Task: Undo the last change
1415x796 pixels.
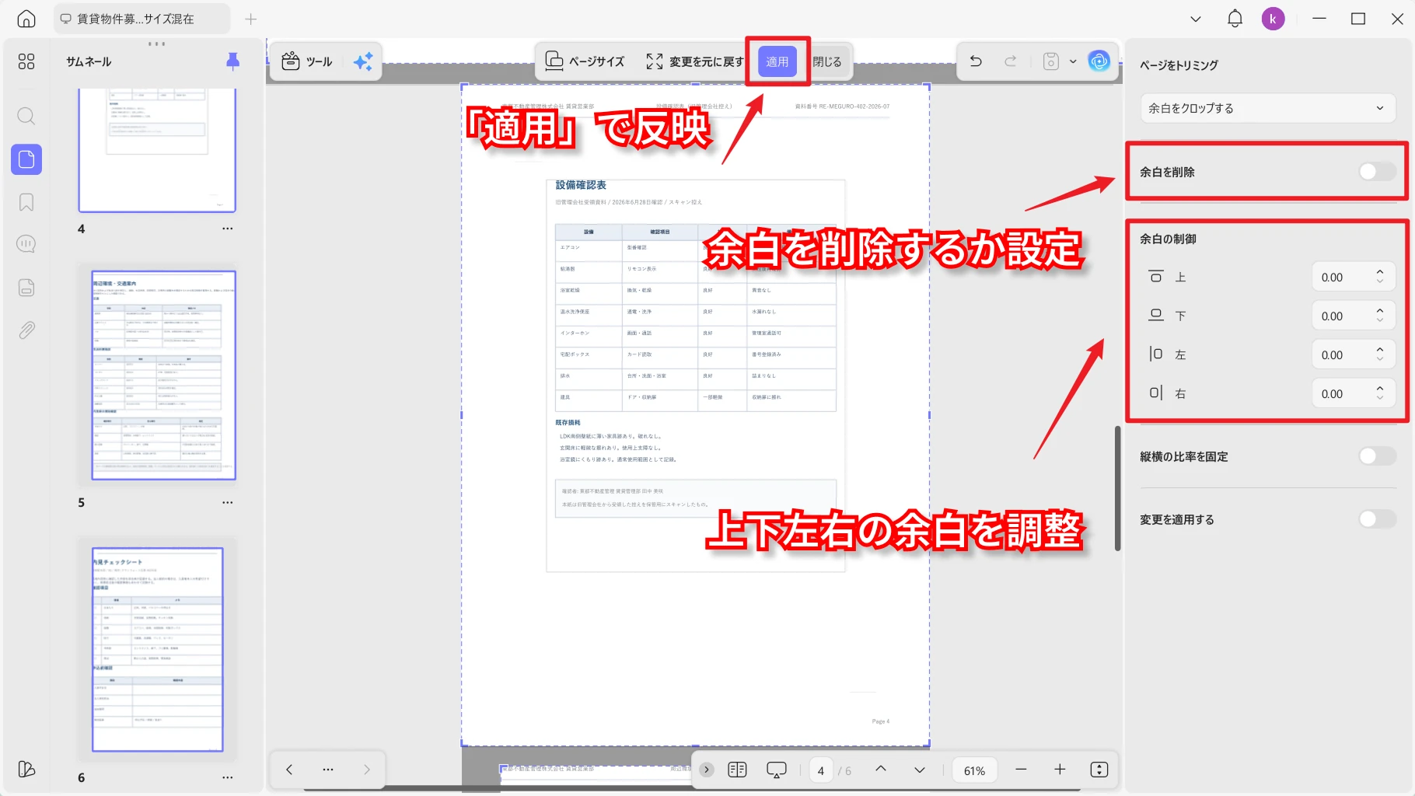Action: (x=976, y=61)
